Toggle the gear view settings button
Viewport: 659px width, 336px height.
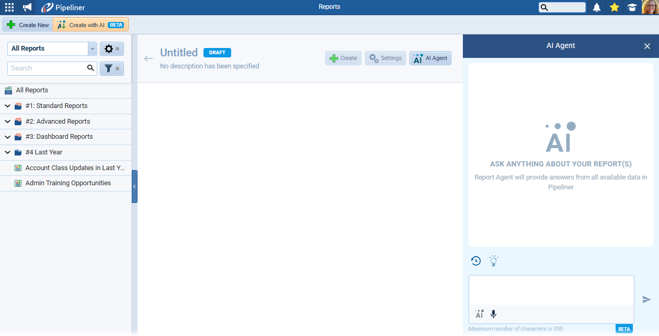coord(111,49)
